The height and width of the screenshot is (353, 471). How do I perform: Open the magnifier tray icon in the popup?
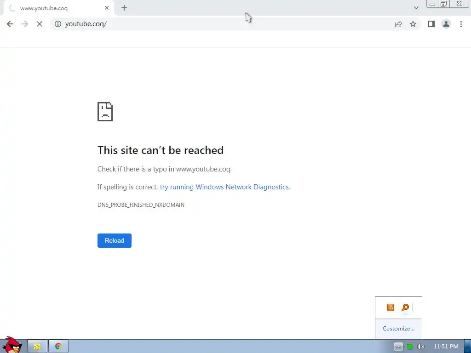406,307
